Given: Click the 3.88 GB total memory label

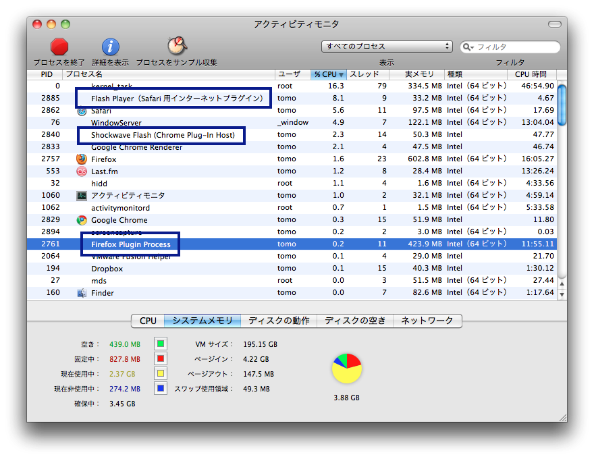Looking at the screenshot, I should coord(347,398).
